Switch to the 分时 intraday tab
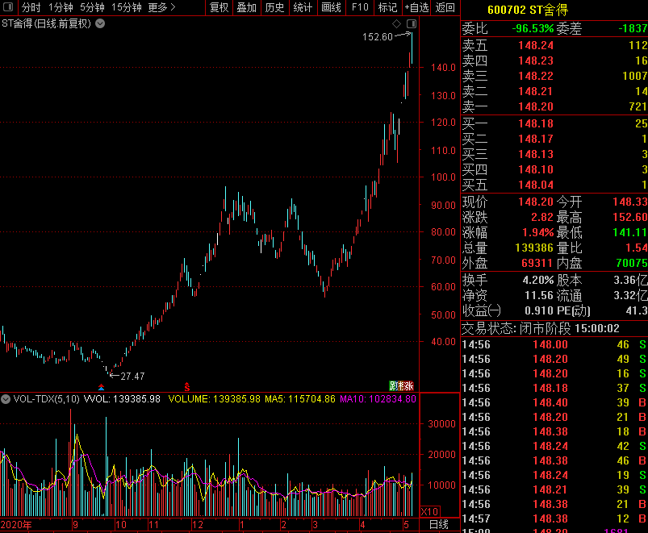 click(31, 7)
